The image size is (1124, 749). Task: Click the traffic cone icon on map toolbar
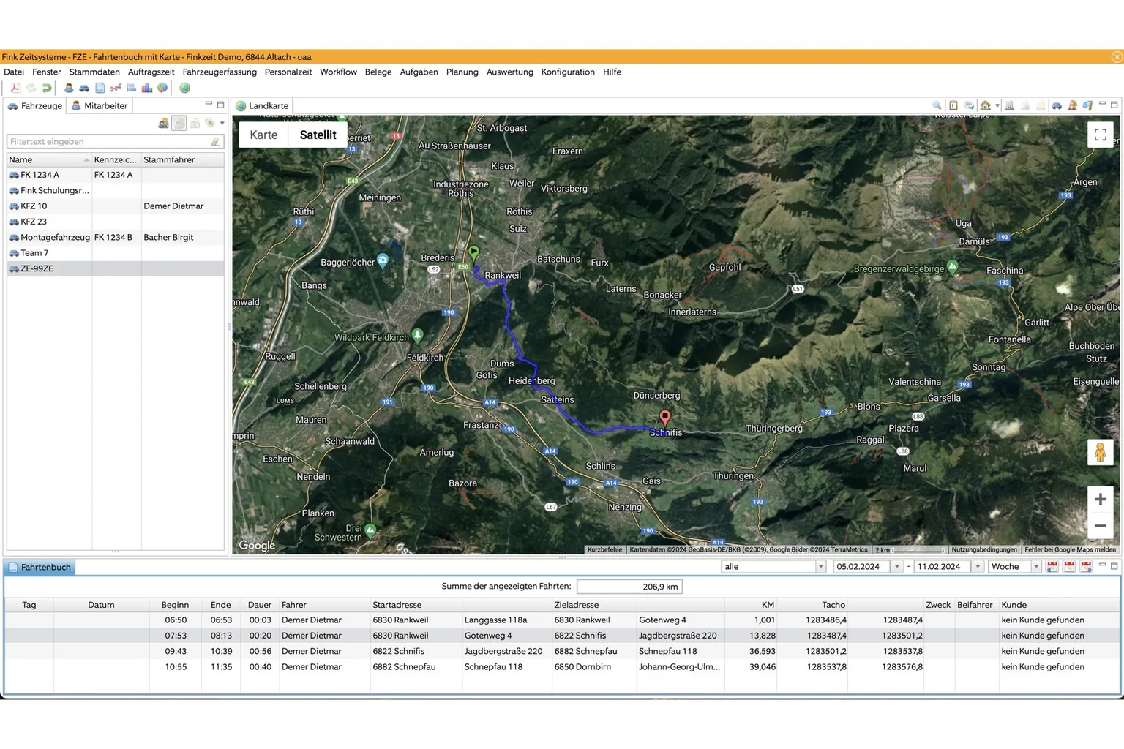point(1072,105)
